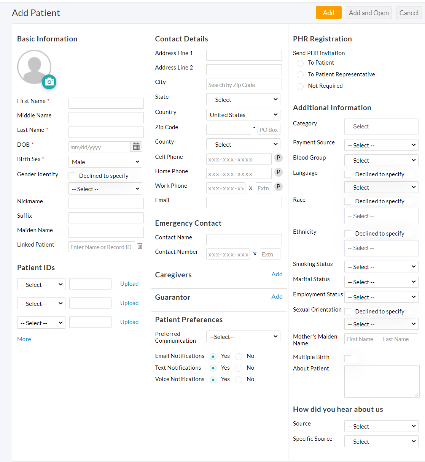The image size is (425, 462).
Task: Click trash icon beside Linked Patient
Action: click(140, 246)
